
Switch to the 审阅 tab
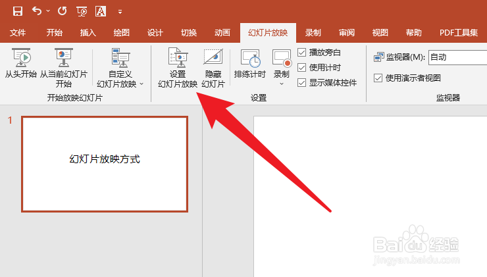347,33
